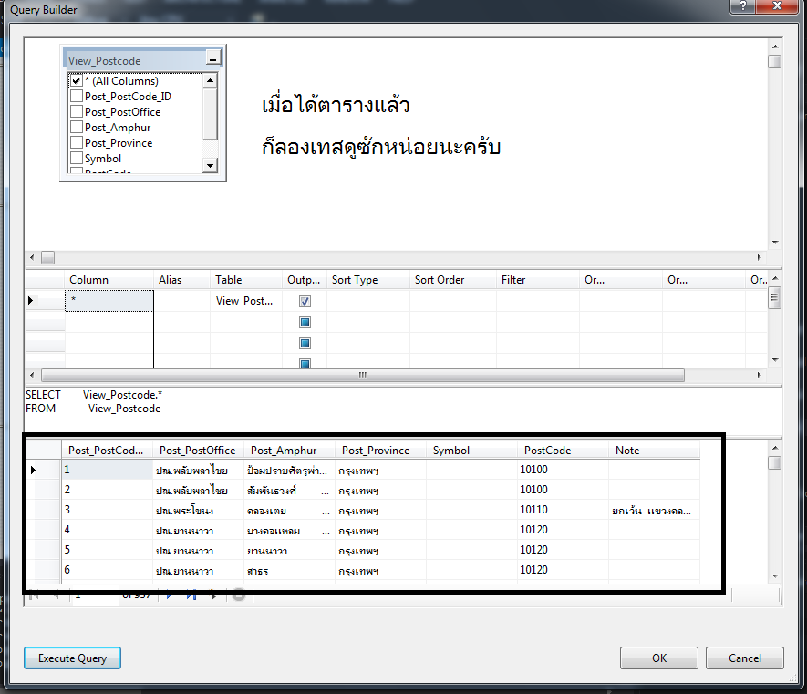The width and height of the screenshot is (807, 694).
Task: Click the Execute Query button
Action: (x=73, y=658)
